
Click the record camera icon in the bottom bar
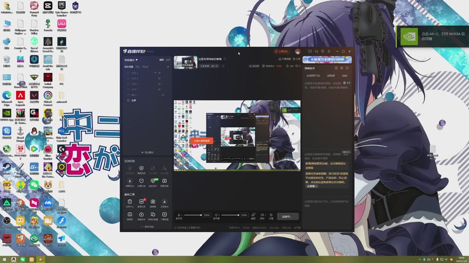[x=262, y=215]
